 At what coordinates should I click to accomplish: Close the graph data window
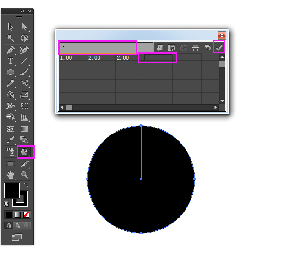pyautogui.click(x=222, y=35)
